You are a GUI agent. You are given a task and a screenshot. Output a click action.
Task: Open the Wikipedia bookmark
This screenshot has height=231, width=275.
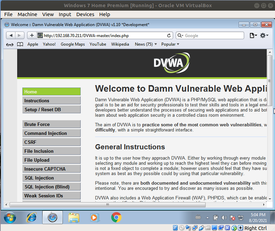point(120,44)
